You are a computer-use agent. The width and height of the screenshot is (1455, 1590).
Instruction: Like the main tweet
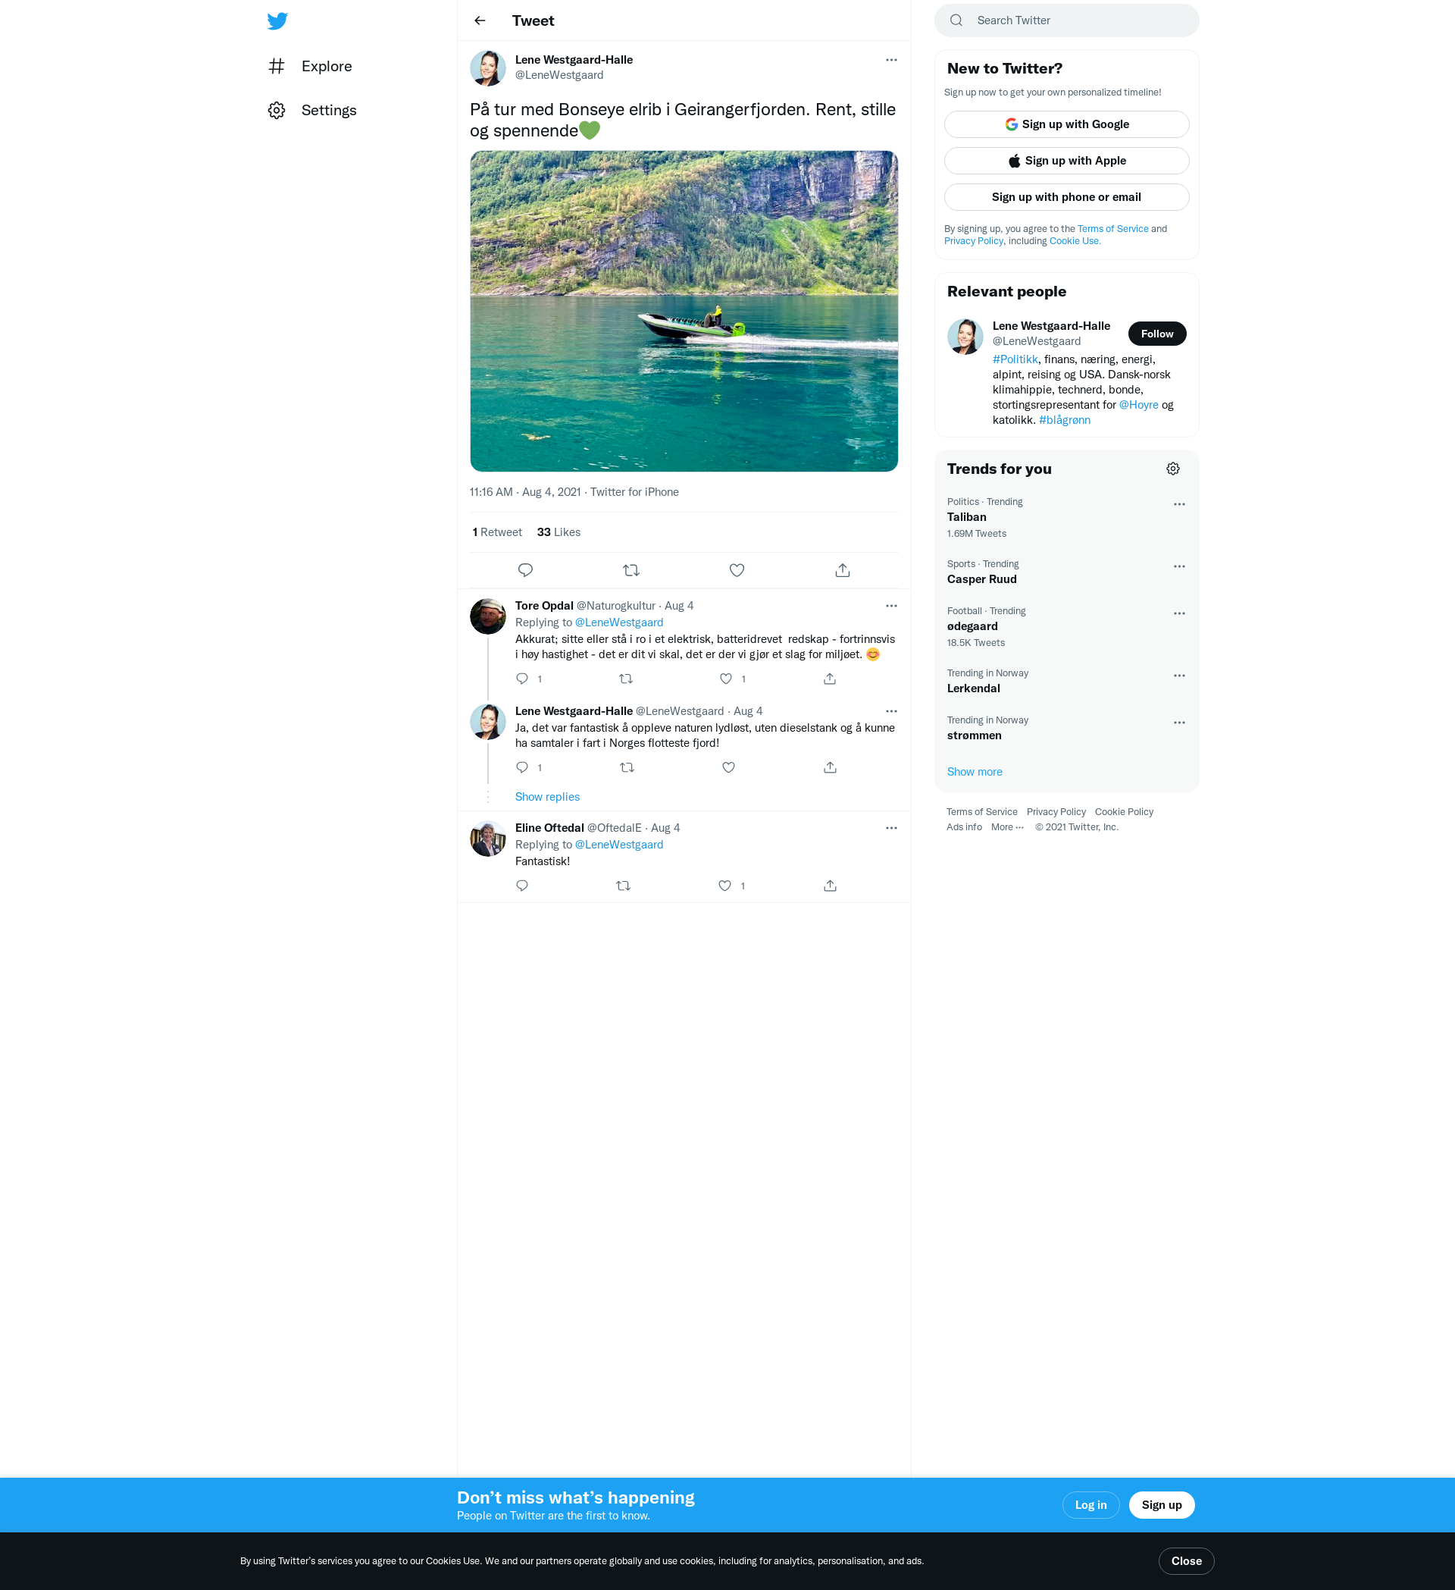[736, 569]
